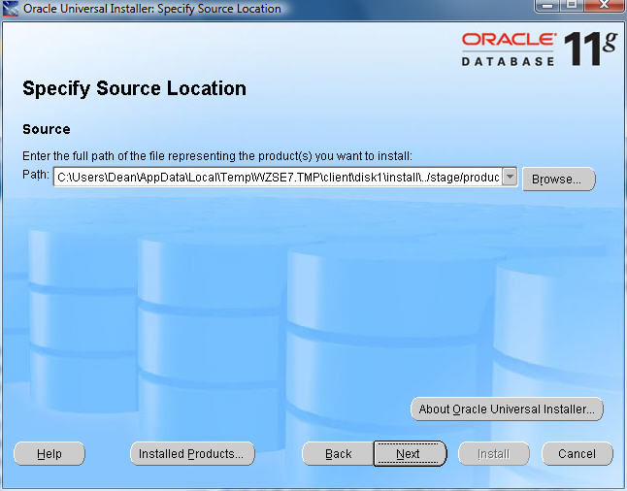The width and height of the screenshot is (627, 491).
Task: Click the installer title bar icon
Action: (x=11, y=9)
